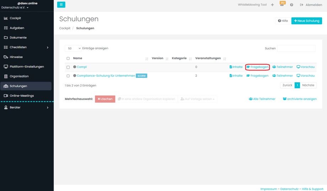Click the red Löschen button
327x191 pixels.
pos(105,99)
